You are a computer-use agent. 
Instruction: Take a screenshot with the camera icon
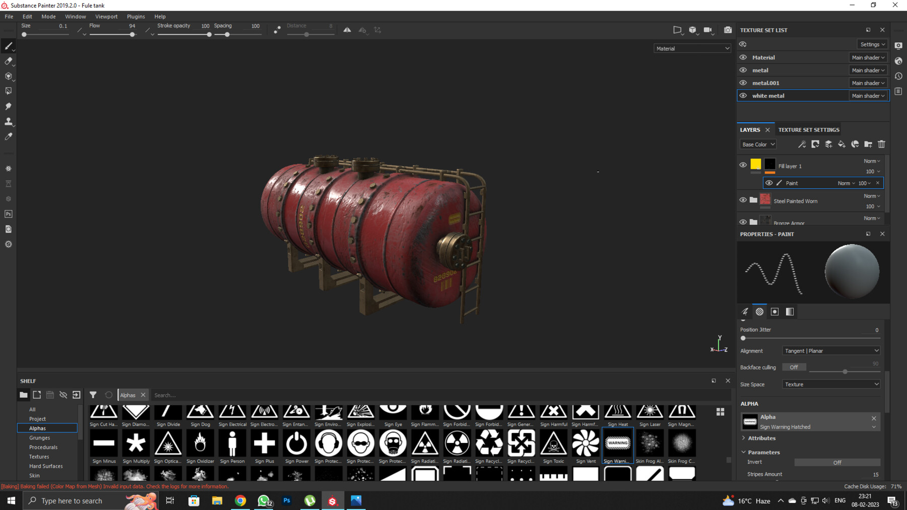[x=728, y=30]
